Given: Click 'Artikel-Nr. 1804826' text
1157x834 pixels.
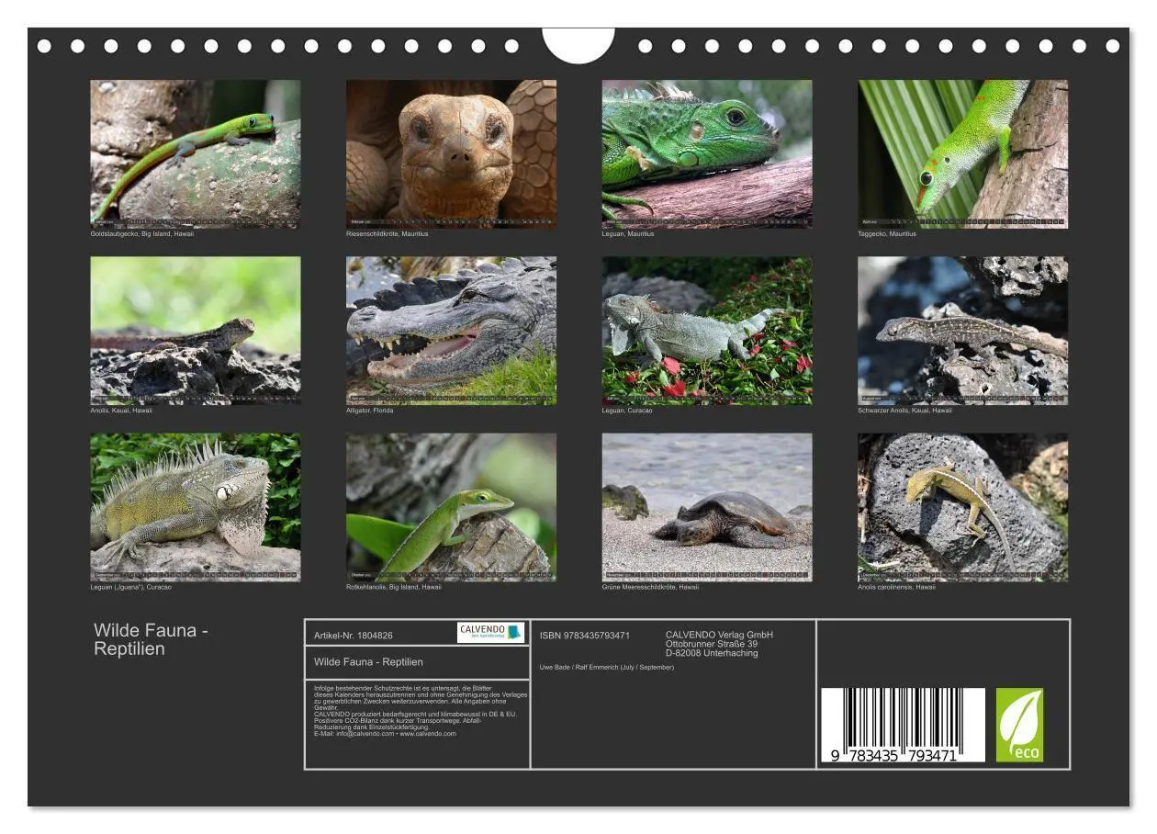Looking at the screenshot, I should point(354,636).
